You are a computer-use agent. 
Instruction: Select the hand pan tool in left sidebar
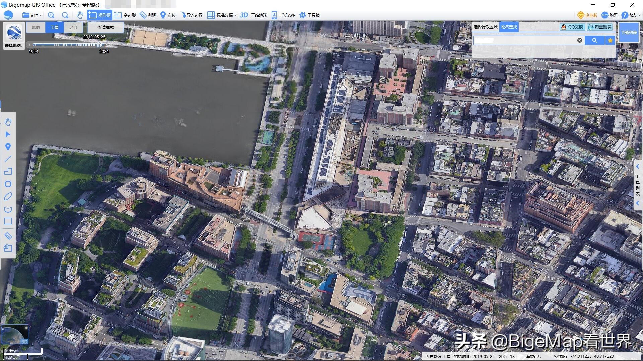coord(8,122)
